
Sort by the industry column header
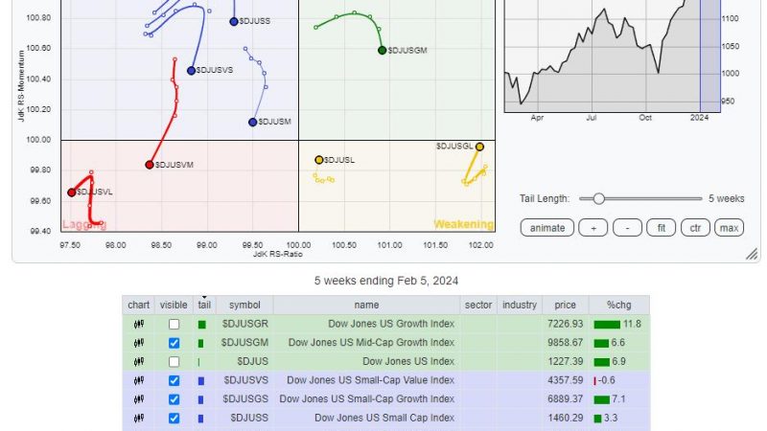519,305
